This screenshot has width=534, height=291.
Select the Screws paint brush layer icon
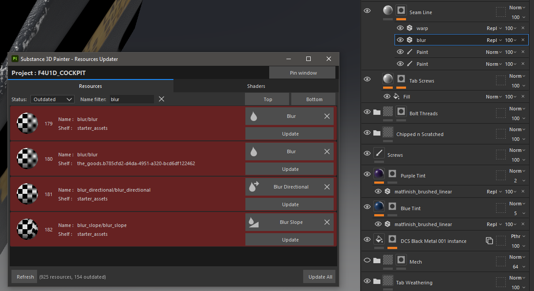pyautogui.click(x=379, y=153)
